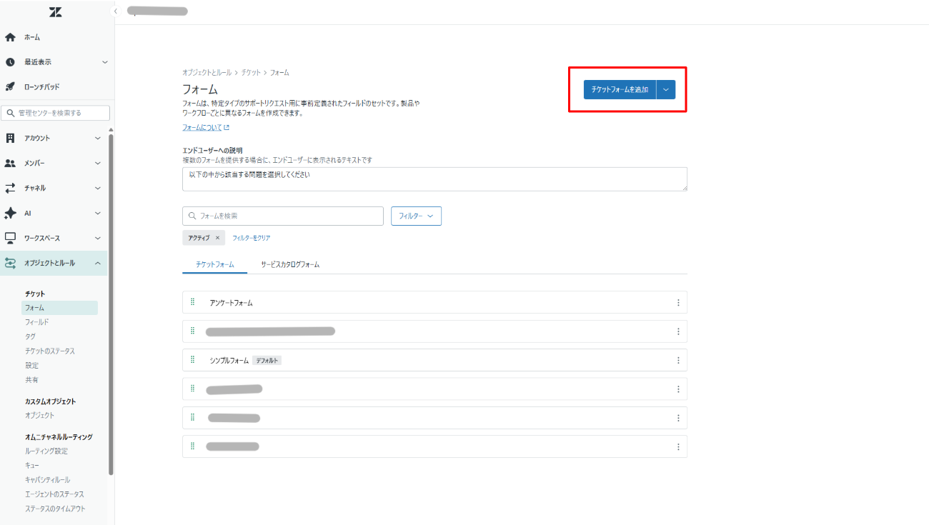Open the フォームについて help link
Image resolution: width=929 pixels, height=525 pixels.
[203, 126]
